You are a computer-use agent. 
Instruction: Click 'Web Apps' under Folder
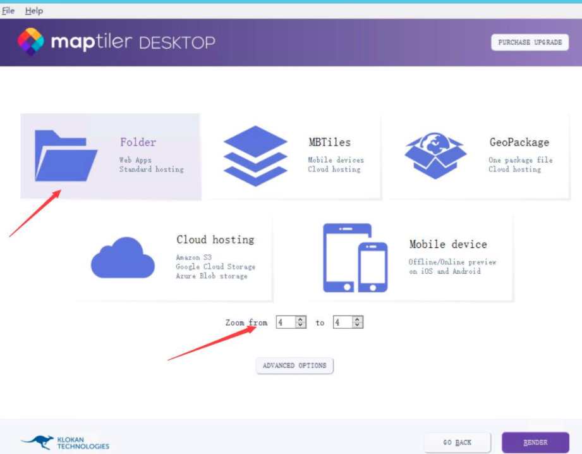point(135,160)
